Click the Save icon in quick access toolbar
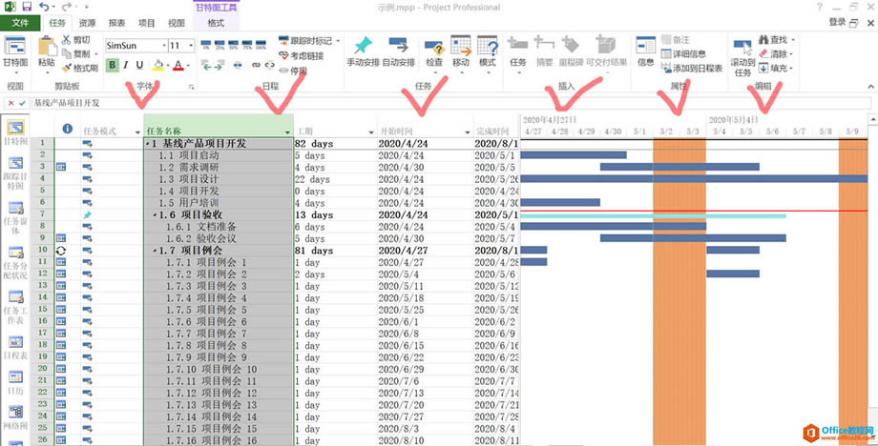Image resolution: width=878 pixels, height=446 pixels. (26, 7)
